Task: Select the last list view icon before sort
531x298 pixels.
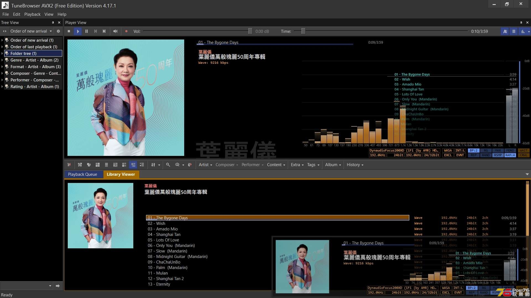Action: click(142, 165)
